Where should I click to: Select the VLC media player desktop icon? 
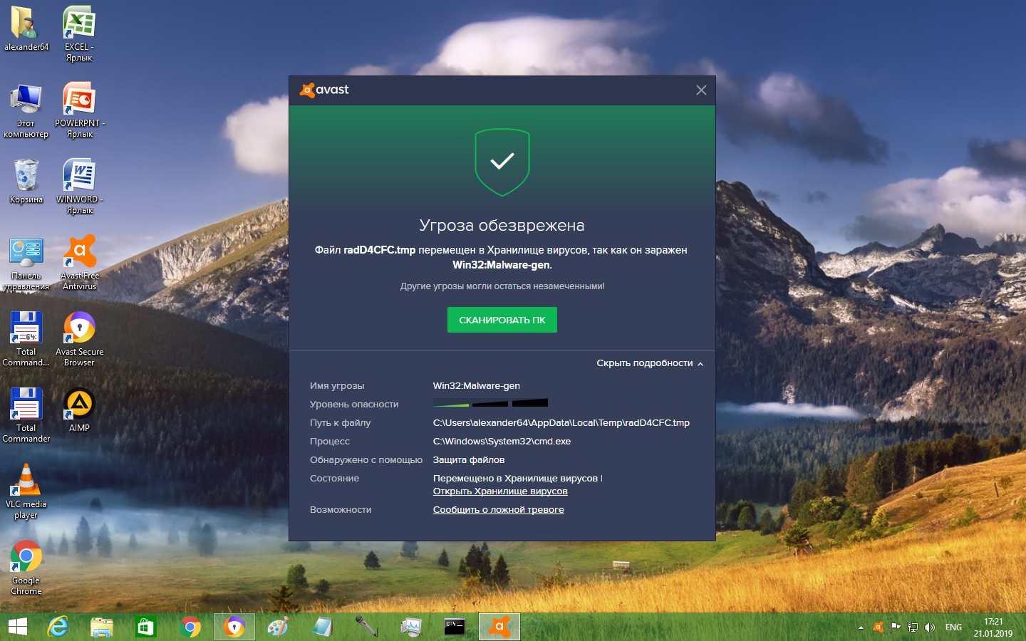26,491
